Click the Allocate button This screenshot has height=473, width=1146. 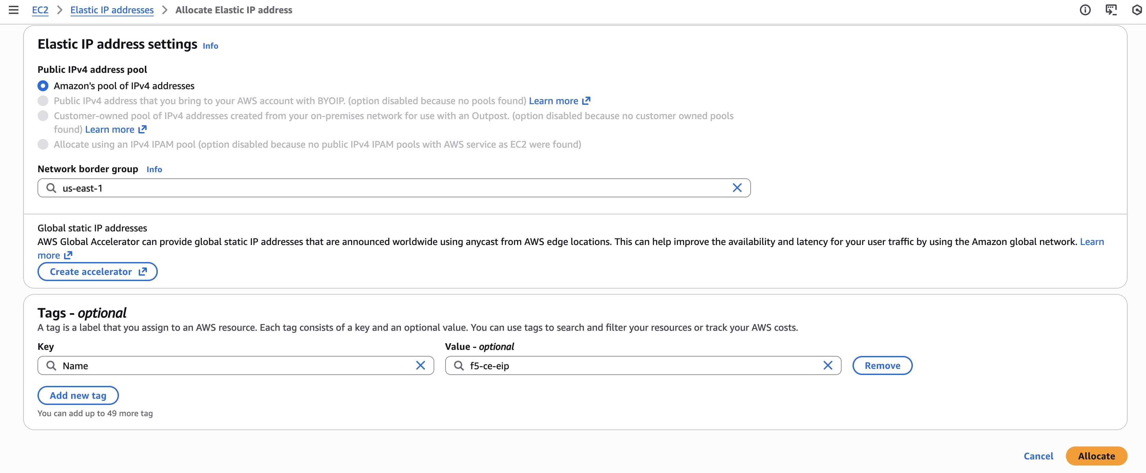click(x=1096, y=456)
